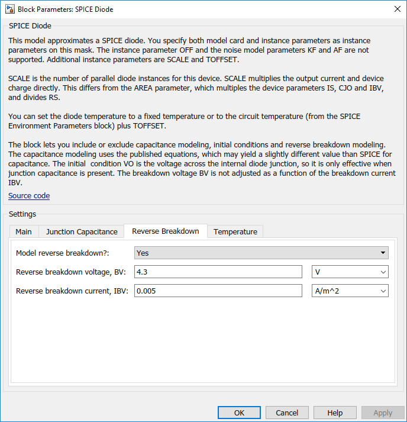Open the Source code link
Viewport: 407px width, 422px height.
(29, 196)
